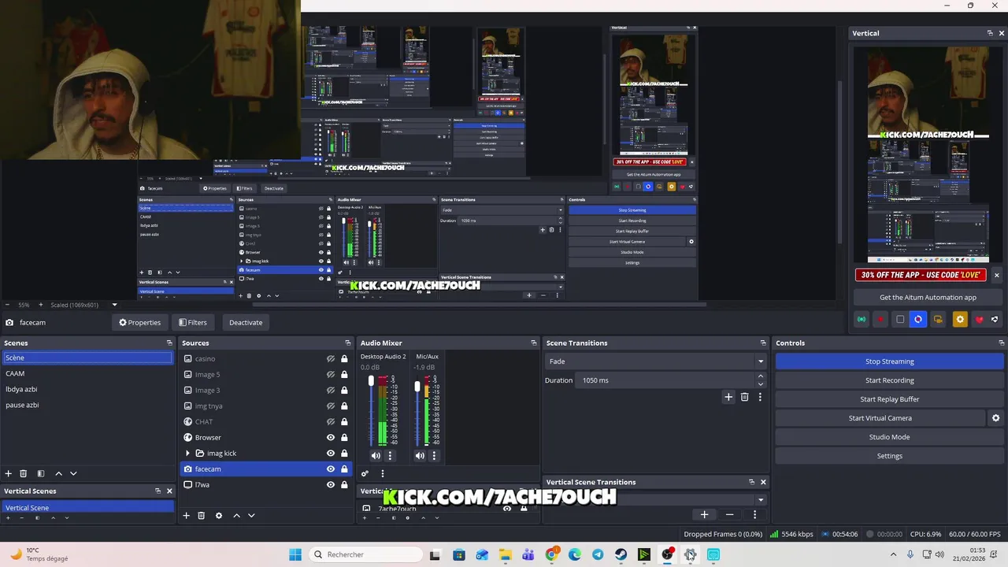Open preview scaling dropdown next to Scaled (1069x601)
1008x567 pixels.
(x=114, y=305)
